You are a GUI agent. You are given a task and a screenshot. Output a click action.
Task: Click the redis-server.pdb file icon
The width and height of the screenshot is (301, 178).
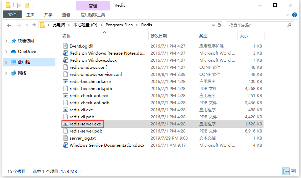(x=66, y=131)
